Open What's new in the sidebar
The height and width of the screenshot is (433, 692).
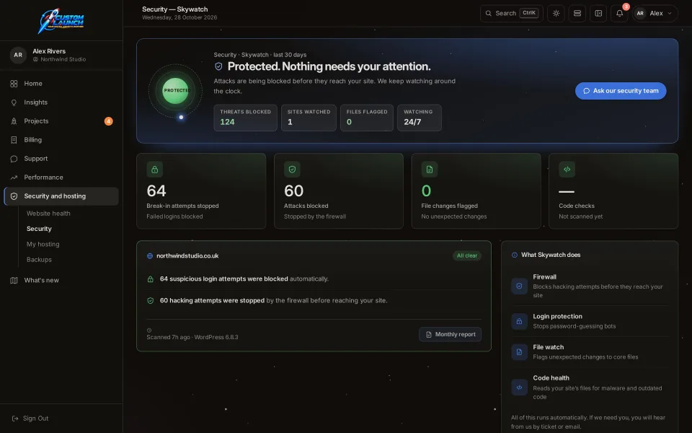(61, 280)
